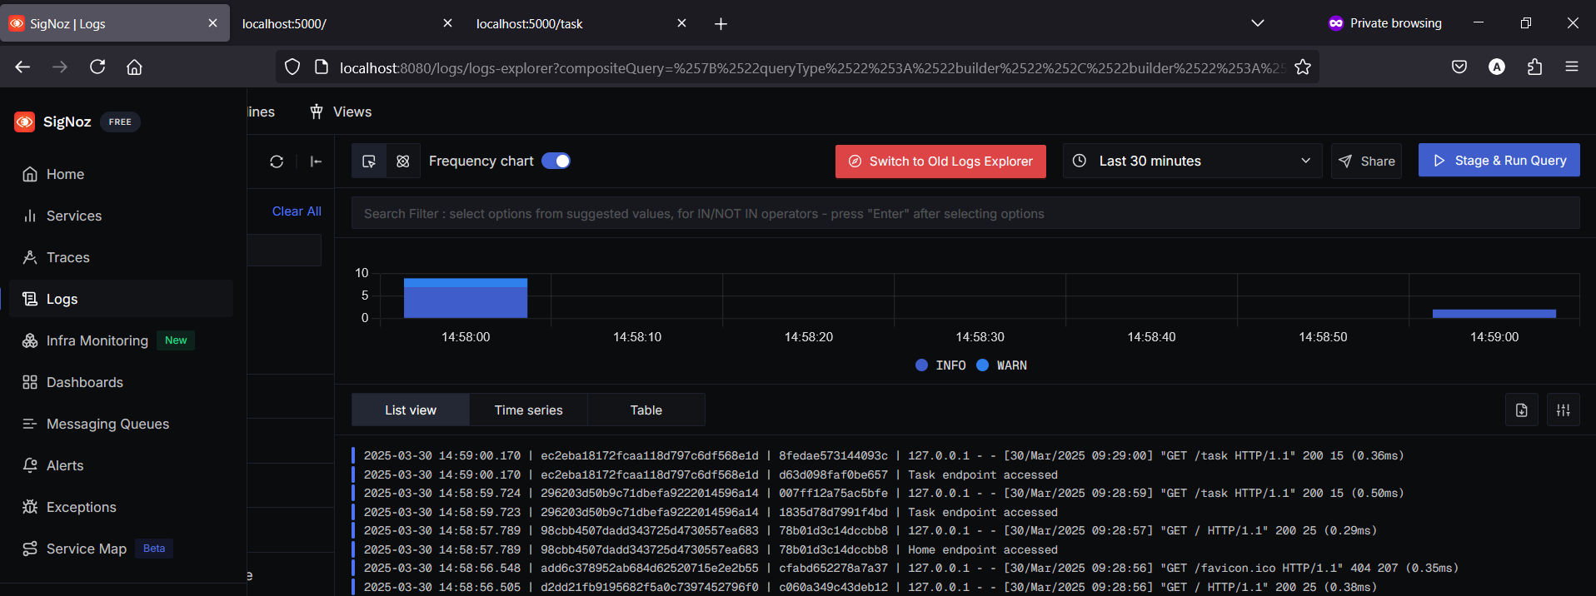
Task: Open Messaging Queues page
Action: click(107, 424)
